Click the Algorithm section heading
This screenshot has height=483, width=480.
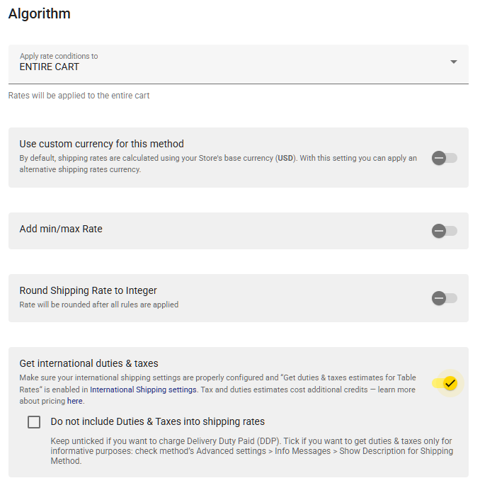[40, 13]
